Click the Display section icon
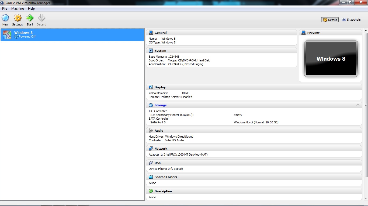 coord(151,87)
